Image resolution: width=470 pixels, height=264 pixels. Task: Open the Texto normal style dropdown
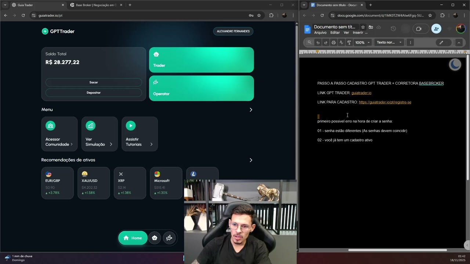389,43
